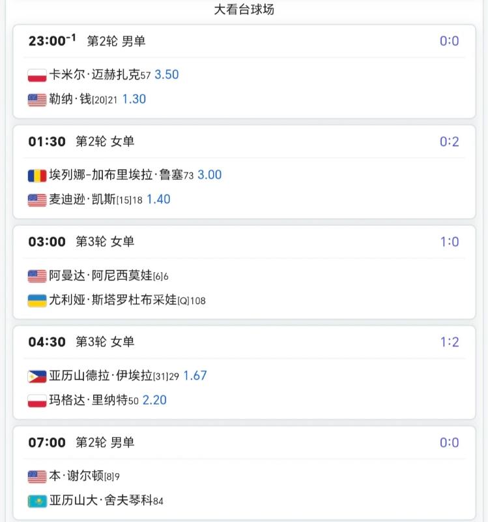Image resolution: width=488 pixels, height=522 pixels.
Task: Click Ukraine flag beside 尤利娅·斯塔罗杜布采娃
Action: (37, 300)
